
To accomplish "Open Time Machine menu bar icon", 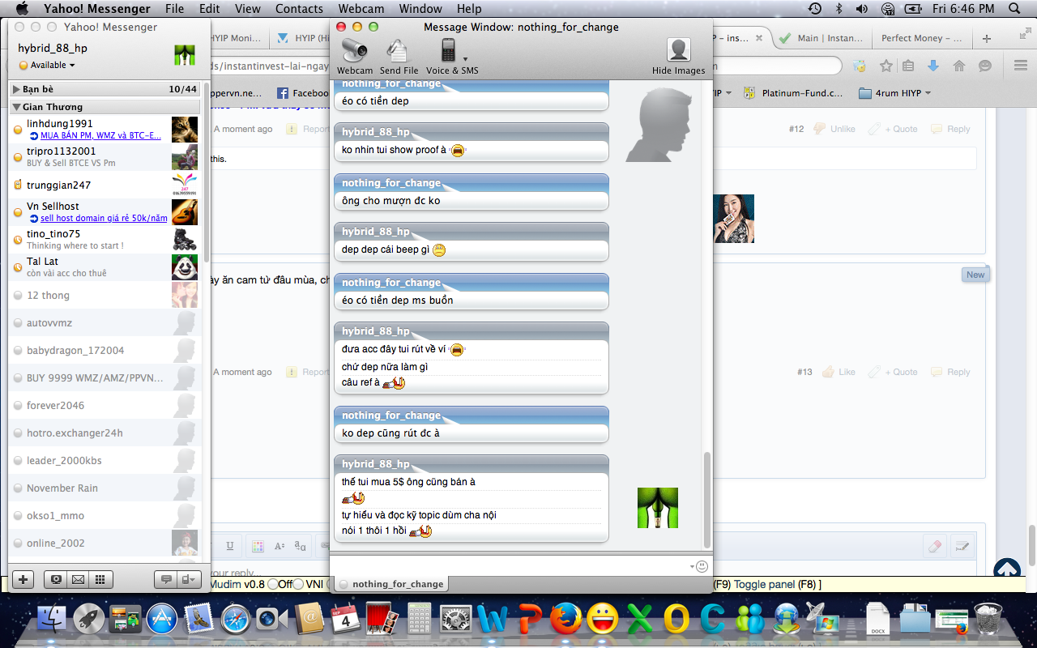I will pos(815,9).
